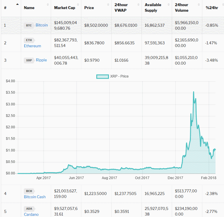Click Bitcoin 24hour volume $5,966,150,000.00
Viewport: 224px width, 217px height.
(x=187, y=26)
